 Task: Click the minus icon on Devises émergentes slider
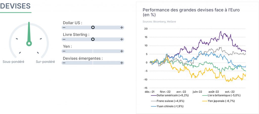click(64, 63)
